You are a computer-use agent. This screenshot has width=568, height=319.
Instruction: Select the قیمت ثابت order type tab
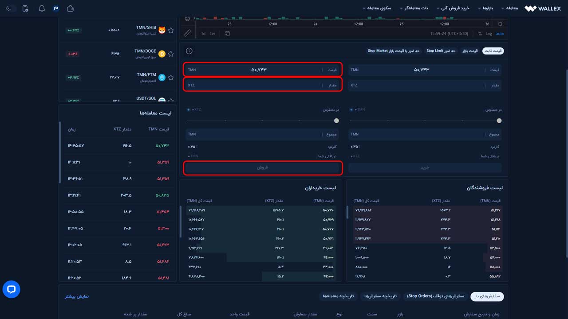click(x=493, y=51)
